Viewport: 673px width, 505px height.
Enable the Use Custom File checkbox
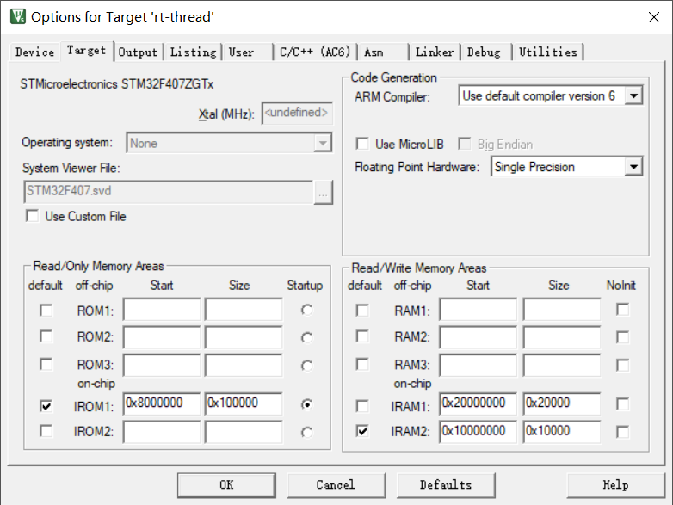point(32,216)
